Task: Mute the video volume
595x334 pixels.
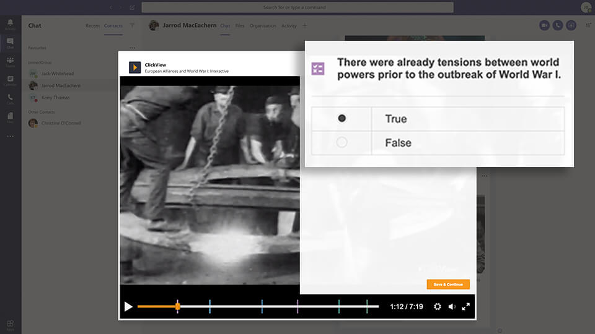Action: coord(452,307)
